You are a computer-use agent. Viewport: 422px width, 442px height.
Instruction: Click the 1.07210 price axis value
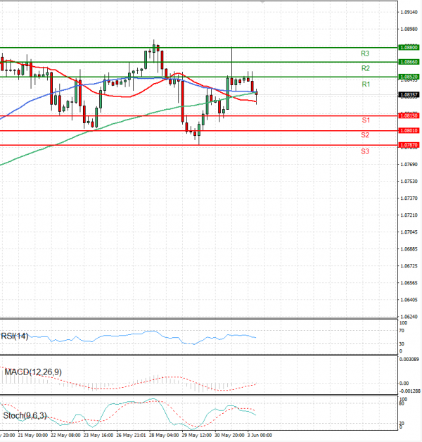tap(409, 215)
